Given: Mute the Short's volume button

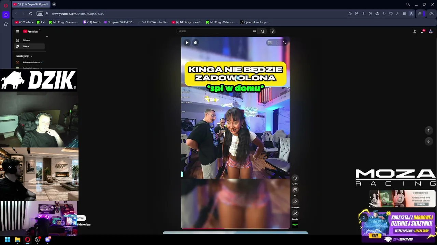Looking at the screenshot, I should (x=195, y=43).
